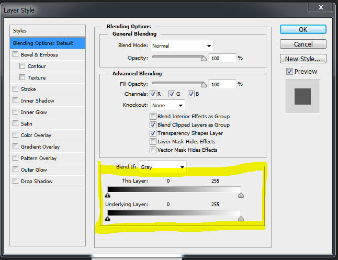Enable the Bevel & Emboss checkbox
Image resolution: width=338 pixels, height=260 pixels.
point(16,54)
